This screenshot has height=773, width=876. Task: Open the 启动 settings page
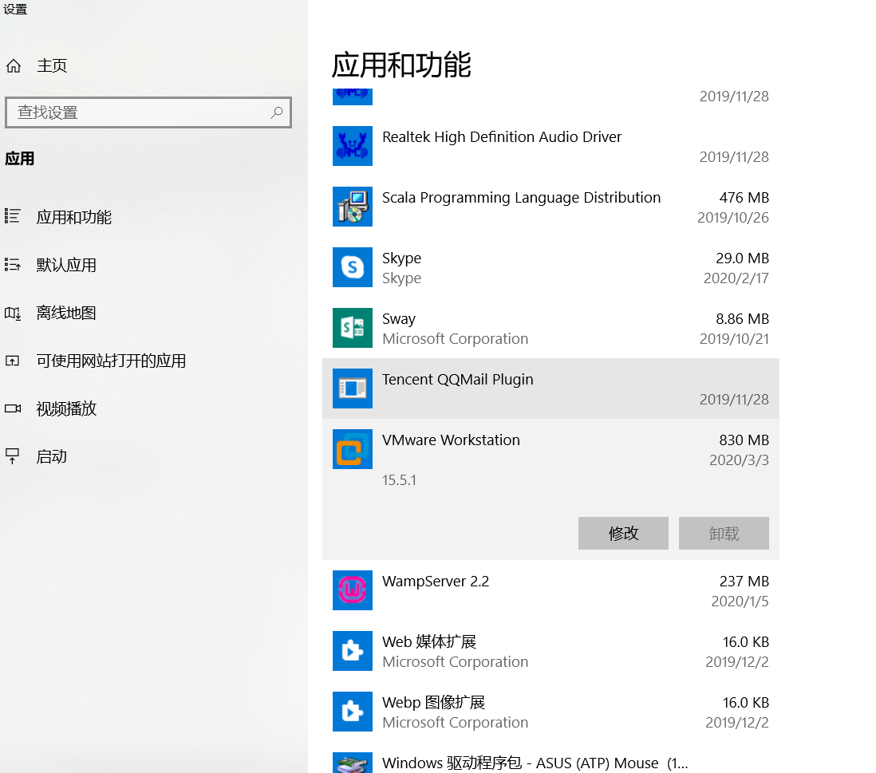(x=51, y=456)
